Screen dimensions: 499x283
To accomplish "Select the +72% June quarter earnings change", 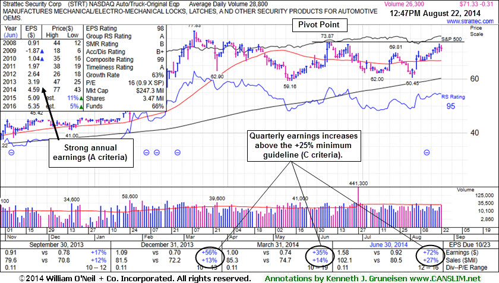I will [430, 253].
